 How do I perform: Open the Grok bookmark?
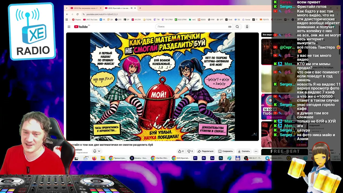tap(229, 20)
